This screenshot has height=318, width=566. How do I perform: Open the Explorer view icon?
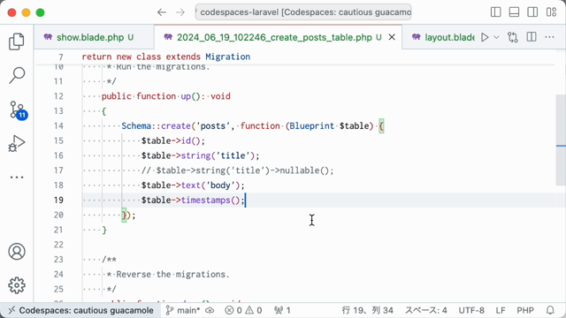[x=17, y=42]
